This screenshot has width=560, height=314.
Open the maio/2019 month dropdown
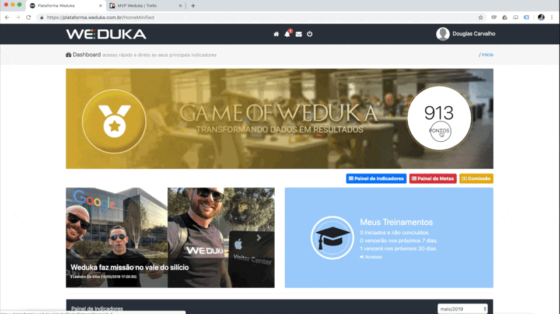(463, 309)
